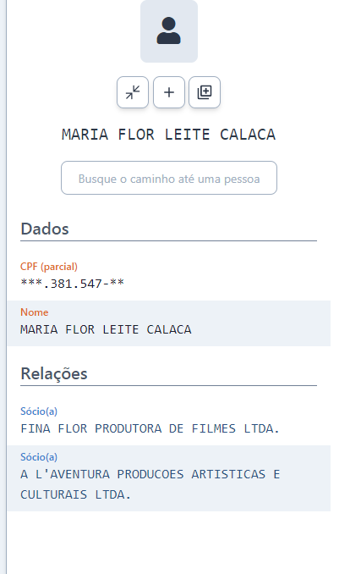Click the add-to-collection stacked plus icon
This screenshot has width=350, height=574.
(x=205, y=92)
